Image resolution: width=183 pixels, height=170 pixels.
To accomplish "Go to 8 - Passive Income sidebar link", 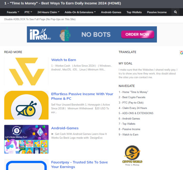I will 129,129.
